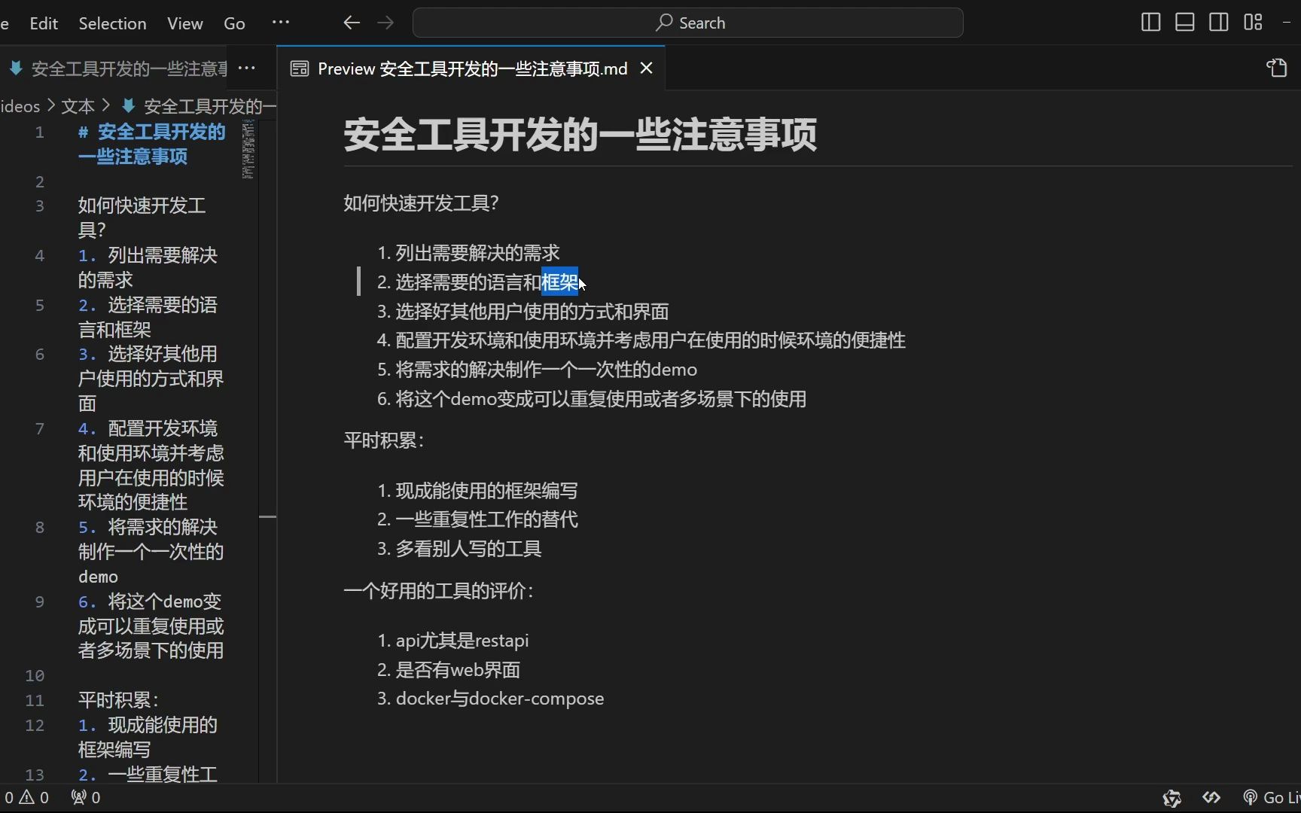Open the Edit menu

[x=44, y=23]
